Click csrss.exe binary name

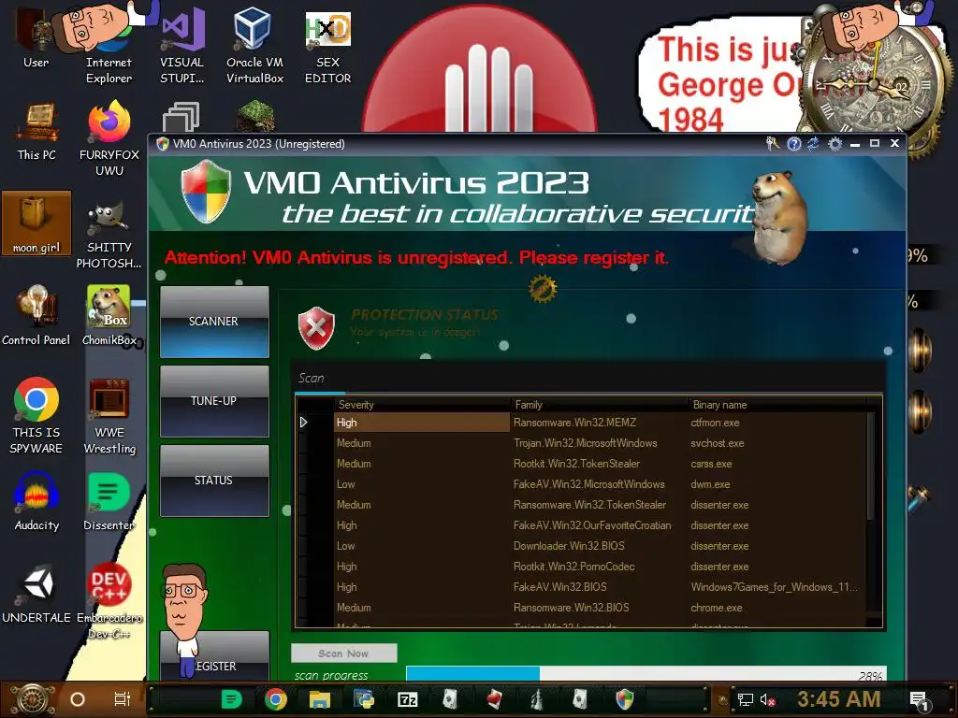pos(711,464)
